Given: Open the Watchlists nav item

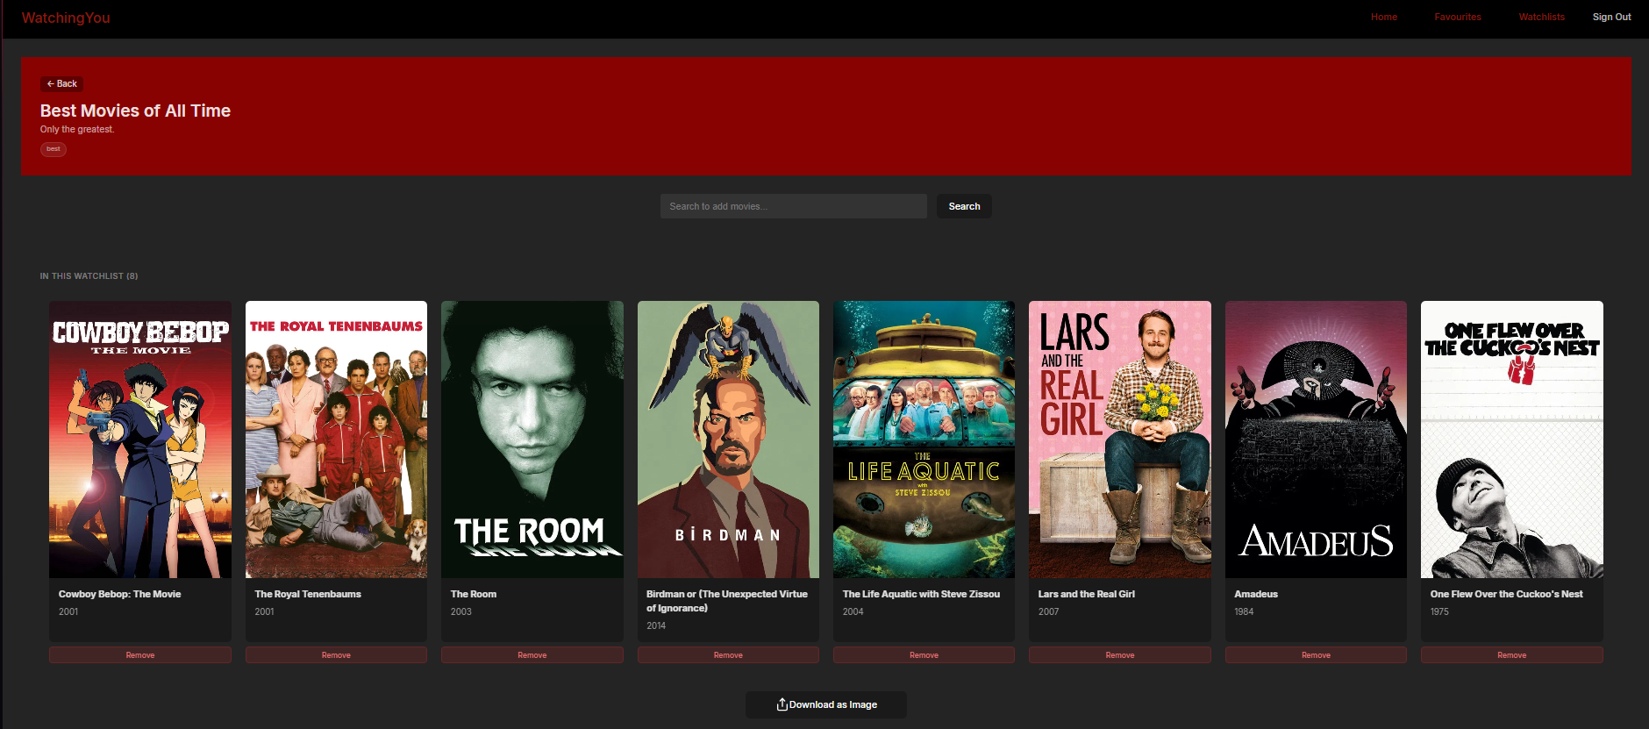Looking at the screenshot, I should [x=1541, y=17].
